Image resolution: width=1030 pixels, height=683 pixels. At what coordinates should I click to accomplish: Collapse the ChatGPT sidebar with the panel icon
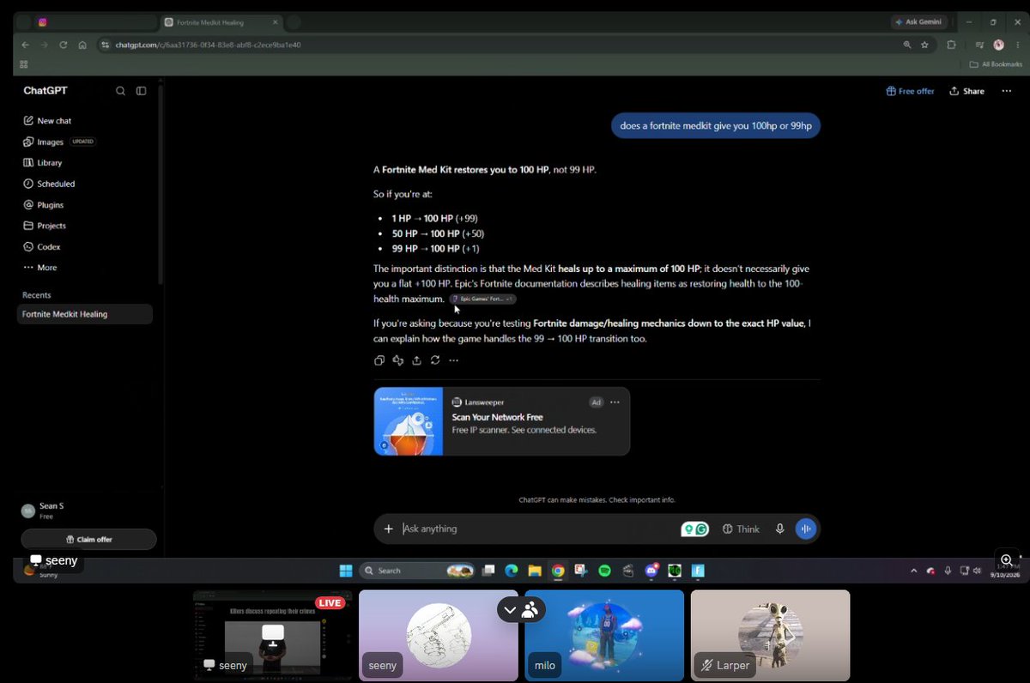[142, 91]
